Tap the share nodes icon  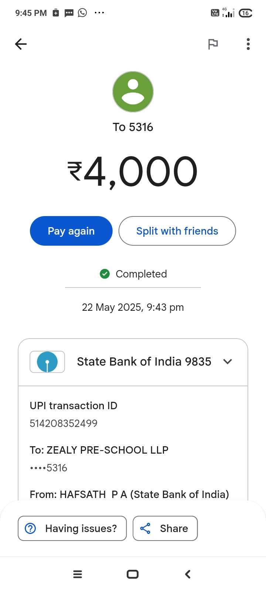(x=145, y=528)
